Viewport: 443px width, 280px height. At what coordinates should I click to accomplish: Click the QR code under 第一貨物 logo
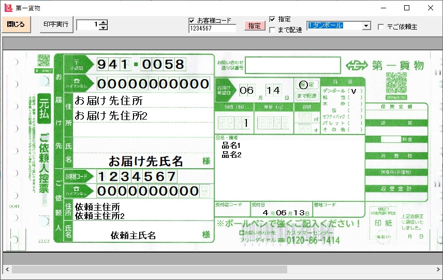[x=396, y=83]
